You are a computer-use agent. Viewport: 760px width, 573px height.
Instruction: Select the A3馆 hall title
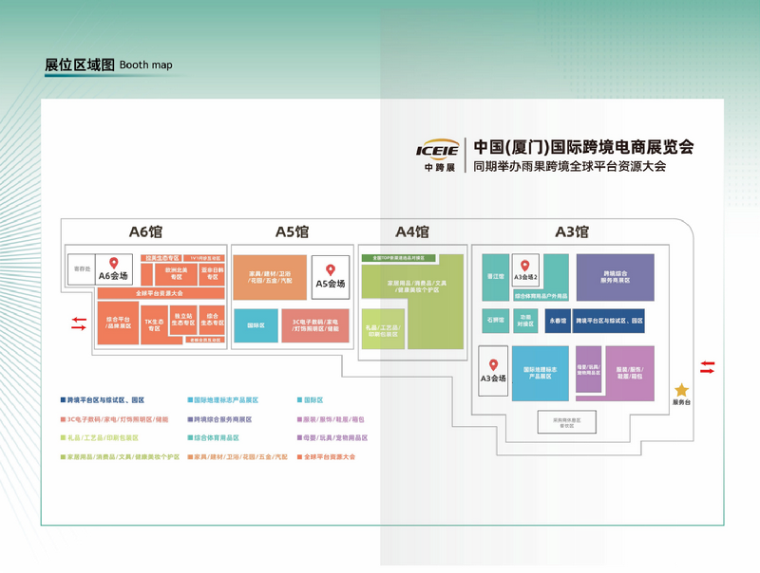(x=572, y=231)
